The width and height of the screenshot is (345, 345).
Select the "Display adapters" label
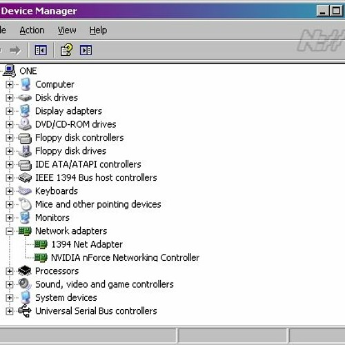[x=68, y=111]
